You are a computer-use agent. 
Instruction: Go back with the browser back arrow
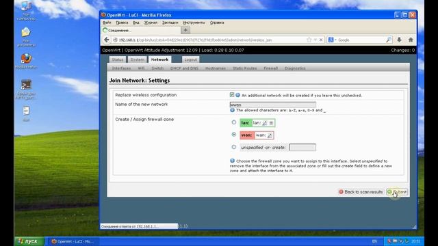click(x=107, y=40)
